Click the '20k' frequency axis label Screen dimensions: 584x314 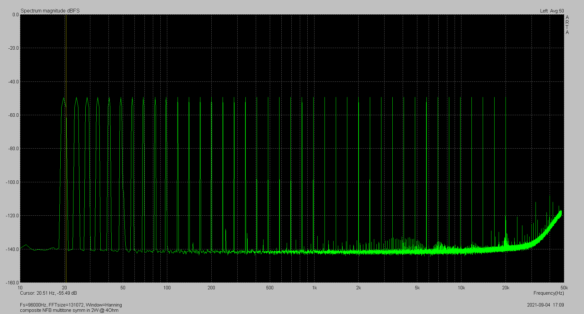[x=506, y=288]
